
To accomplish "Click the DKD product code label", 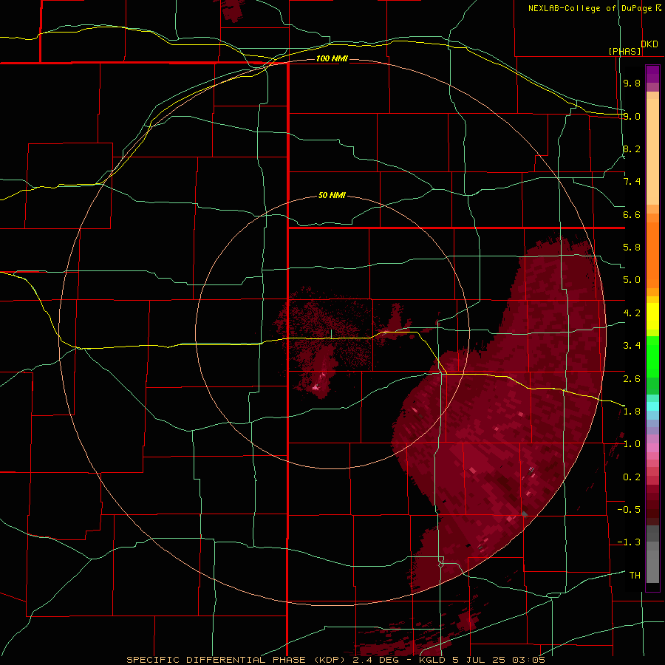I will [649, 44].
